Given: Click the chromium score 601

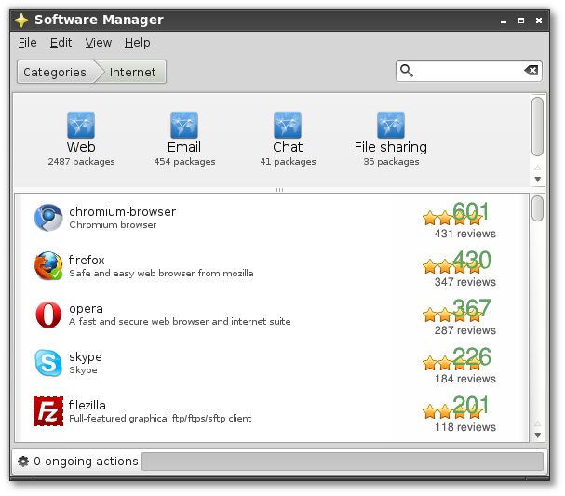Looking at the screenshot, I should click(471, 211).
